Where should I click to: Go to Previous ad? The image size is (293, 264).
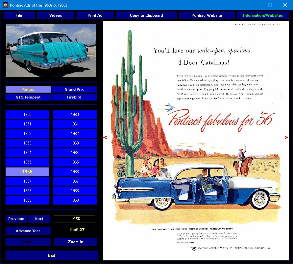16,219
